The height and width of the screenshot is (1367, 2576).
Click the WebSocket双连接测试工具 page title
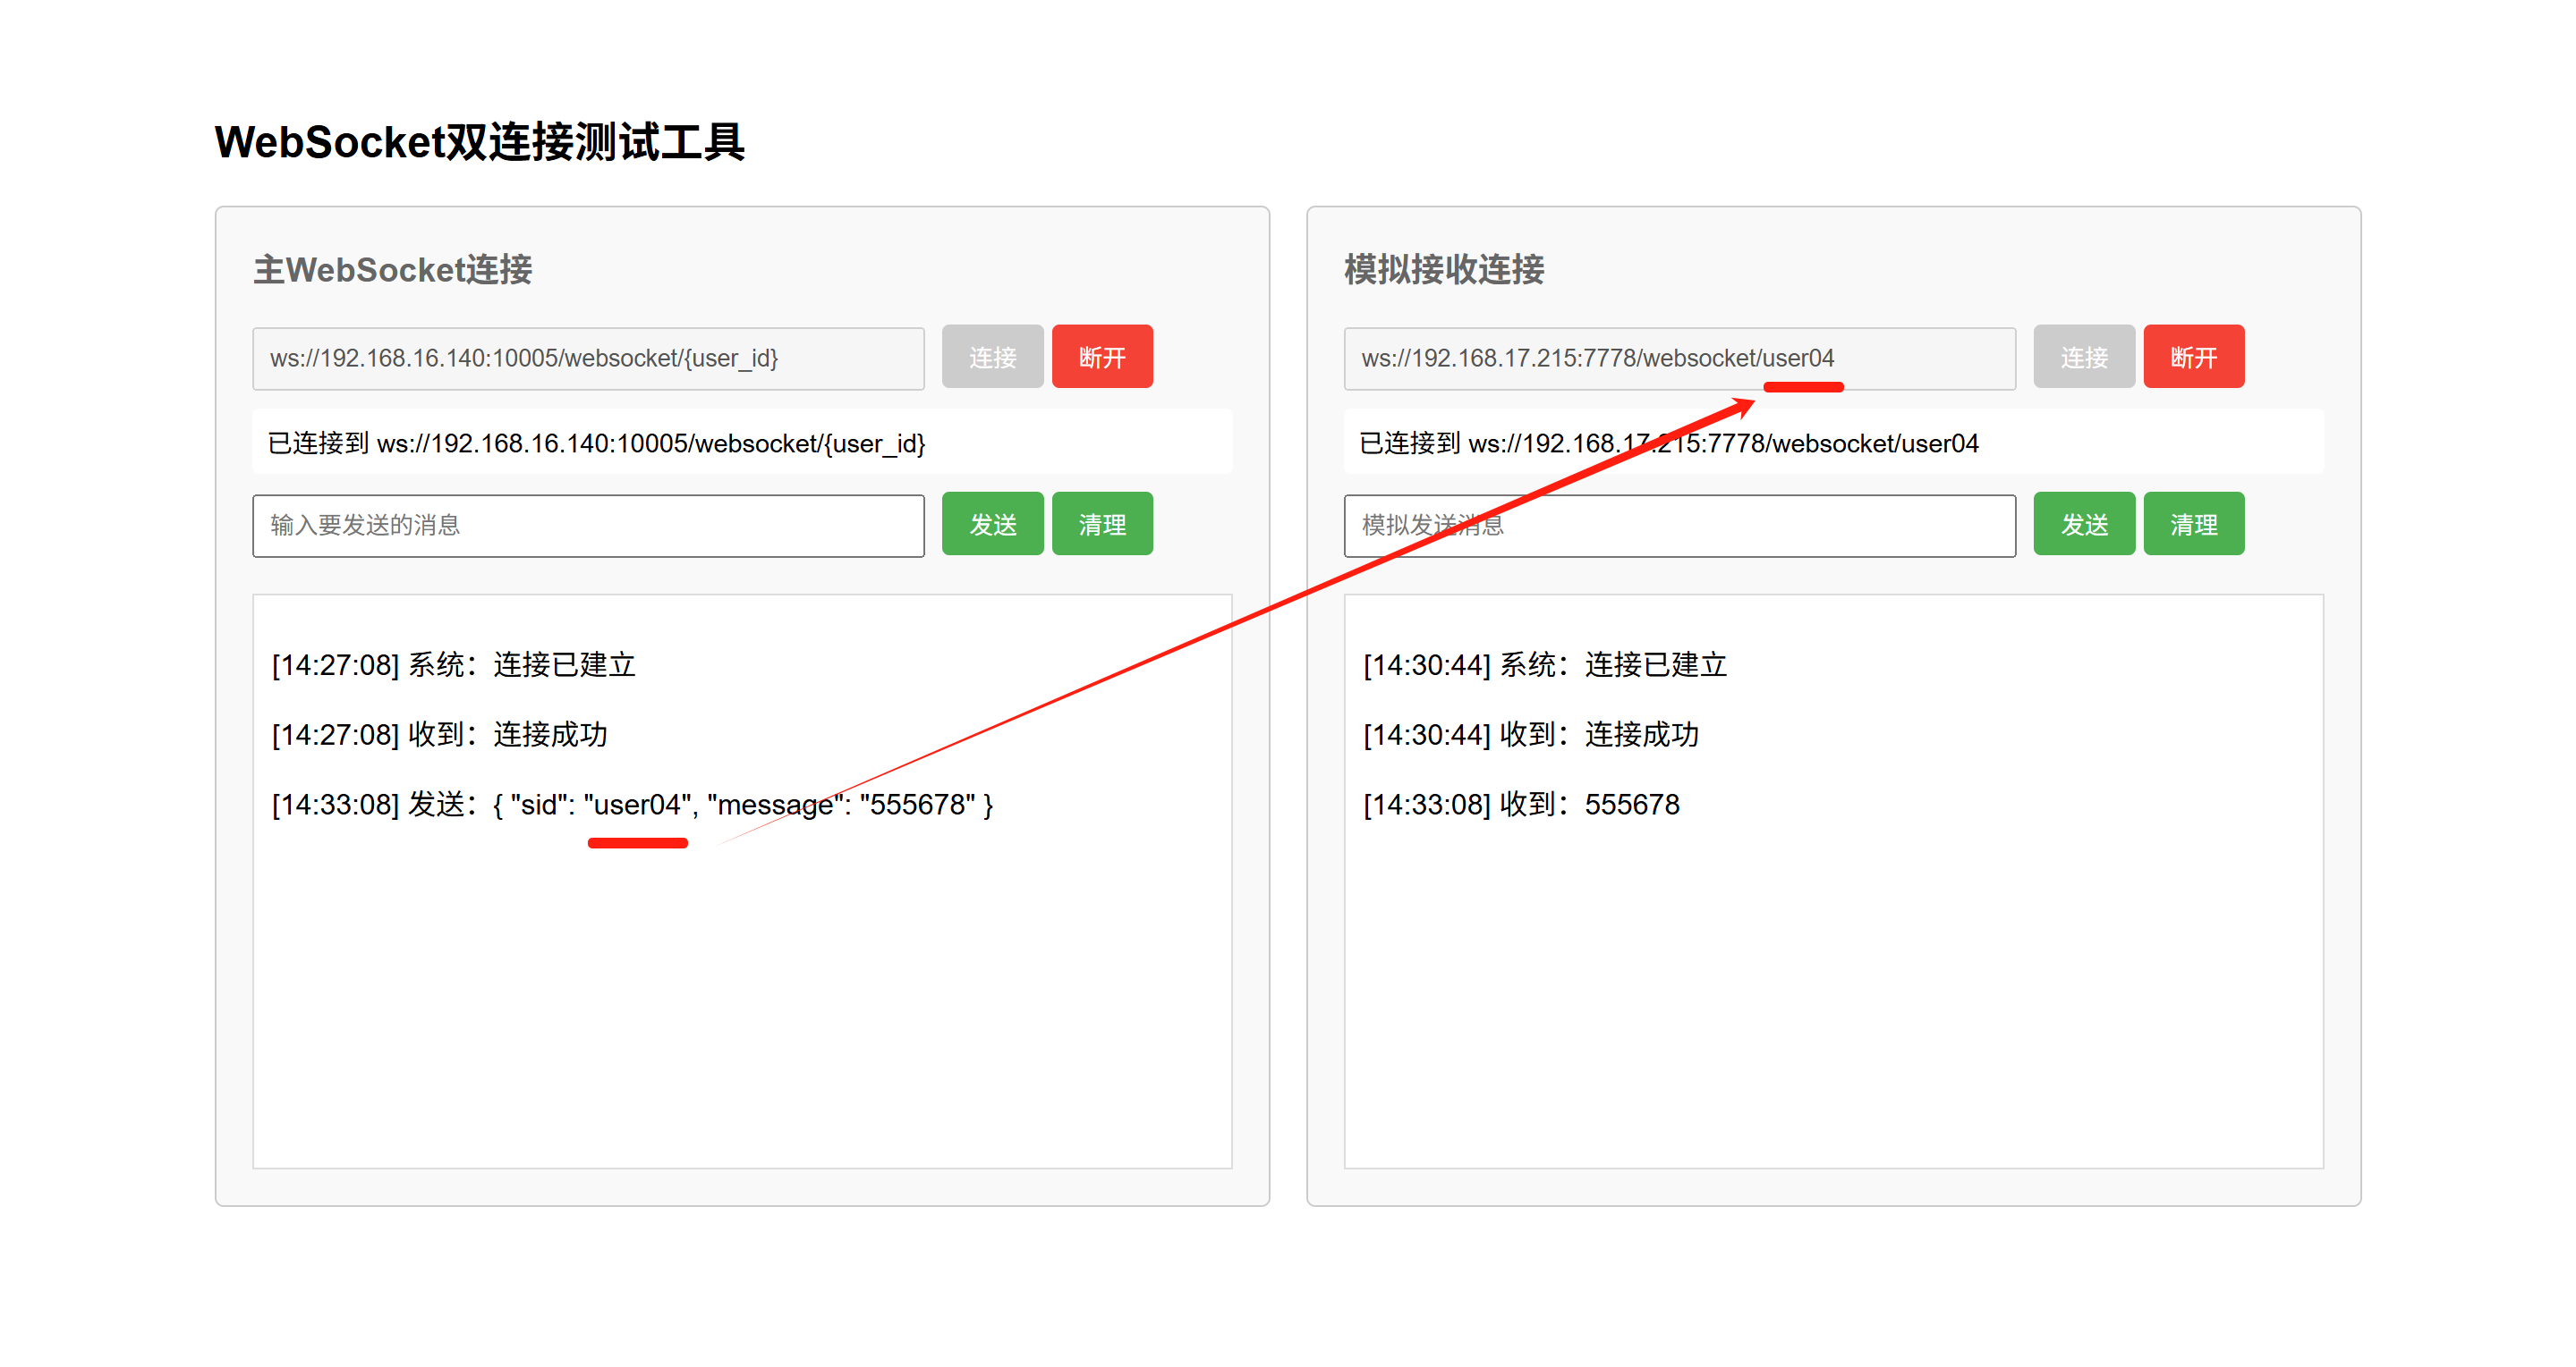[480, 142]
